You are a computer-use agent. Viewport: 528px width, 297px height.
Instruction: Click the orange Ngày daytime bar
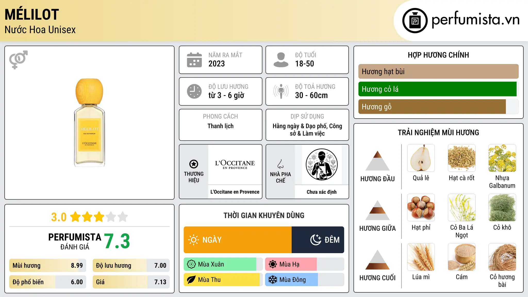[238, 240]
